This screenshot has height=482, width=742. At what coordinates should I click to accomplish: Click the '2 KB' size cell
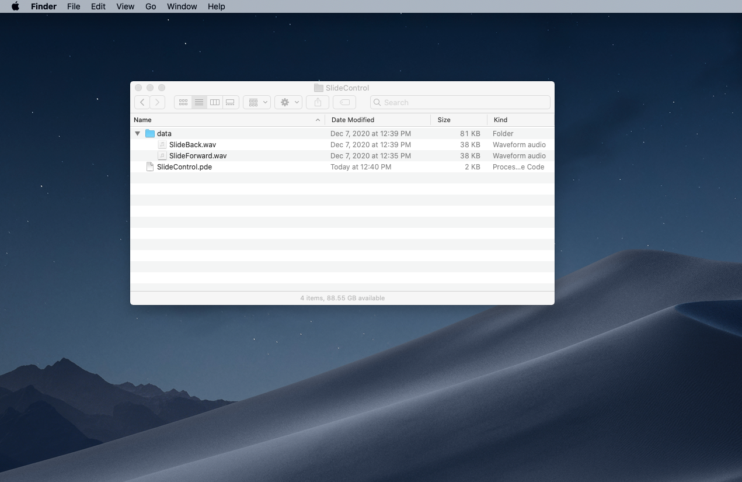click(472, 167)
